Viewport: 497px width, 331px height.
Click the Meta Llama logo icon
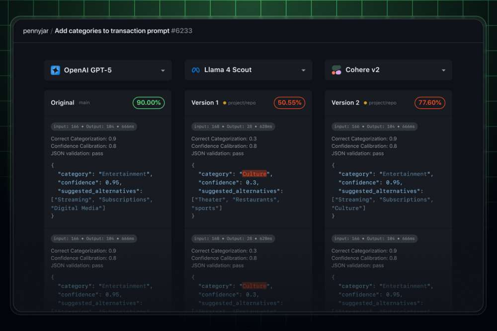(x=196, y=70)
